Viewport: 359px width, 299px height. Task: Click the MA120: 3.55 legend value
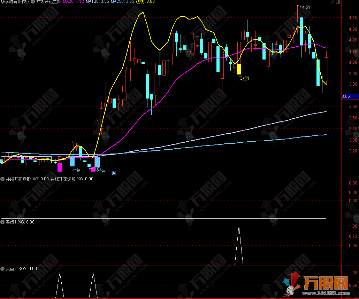click(x=97, y=2)
